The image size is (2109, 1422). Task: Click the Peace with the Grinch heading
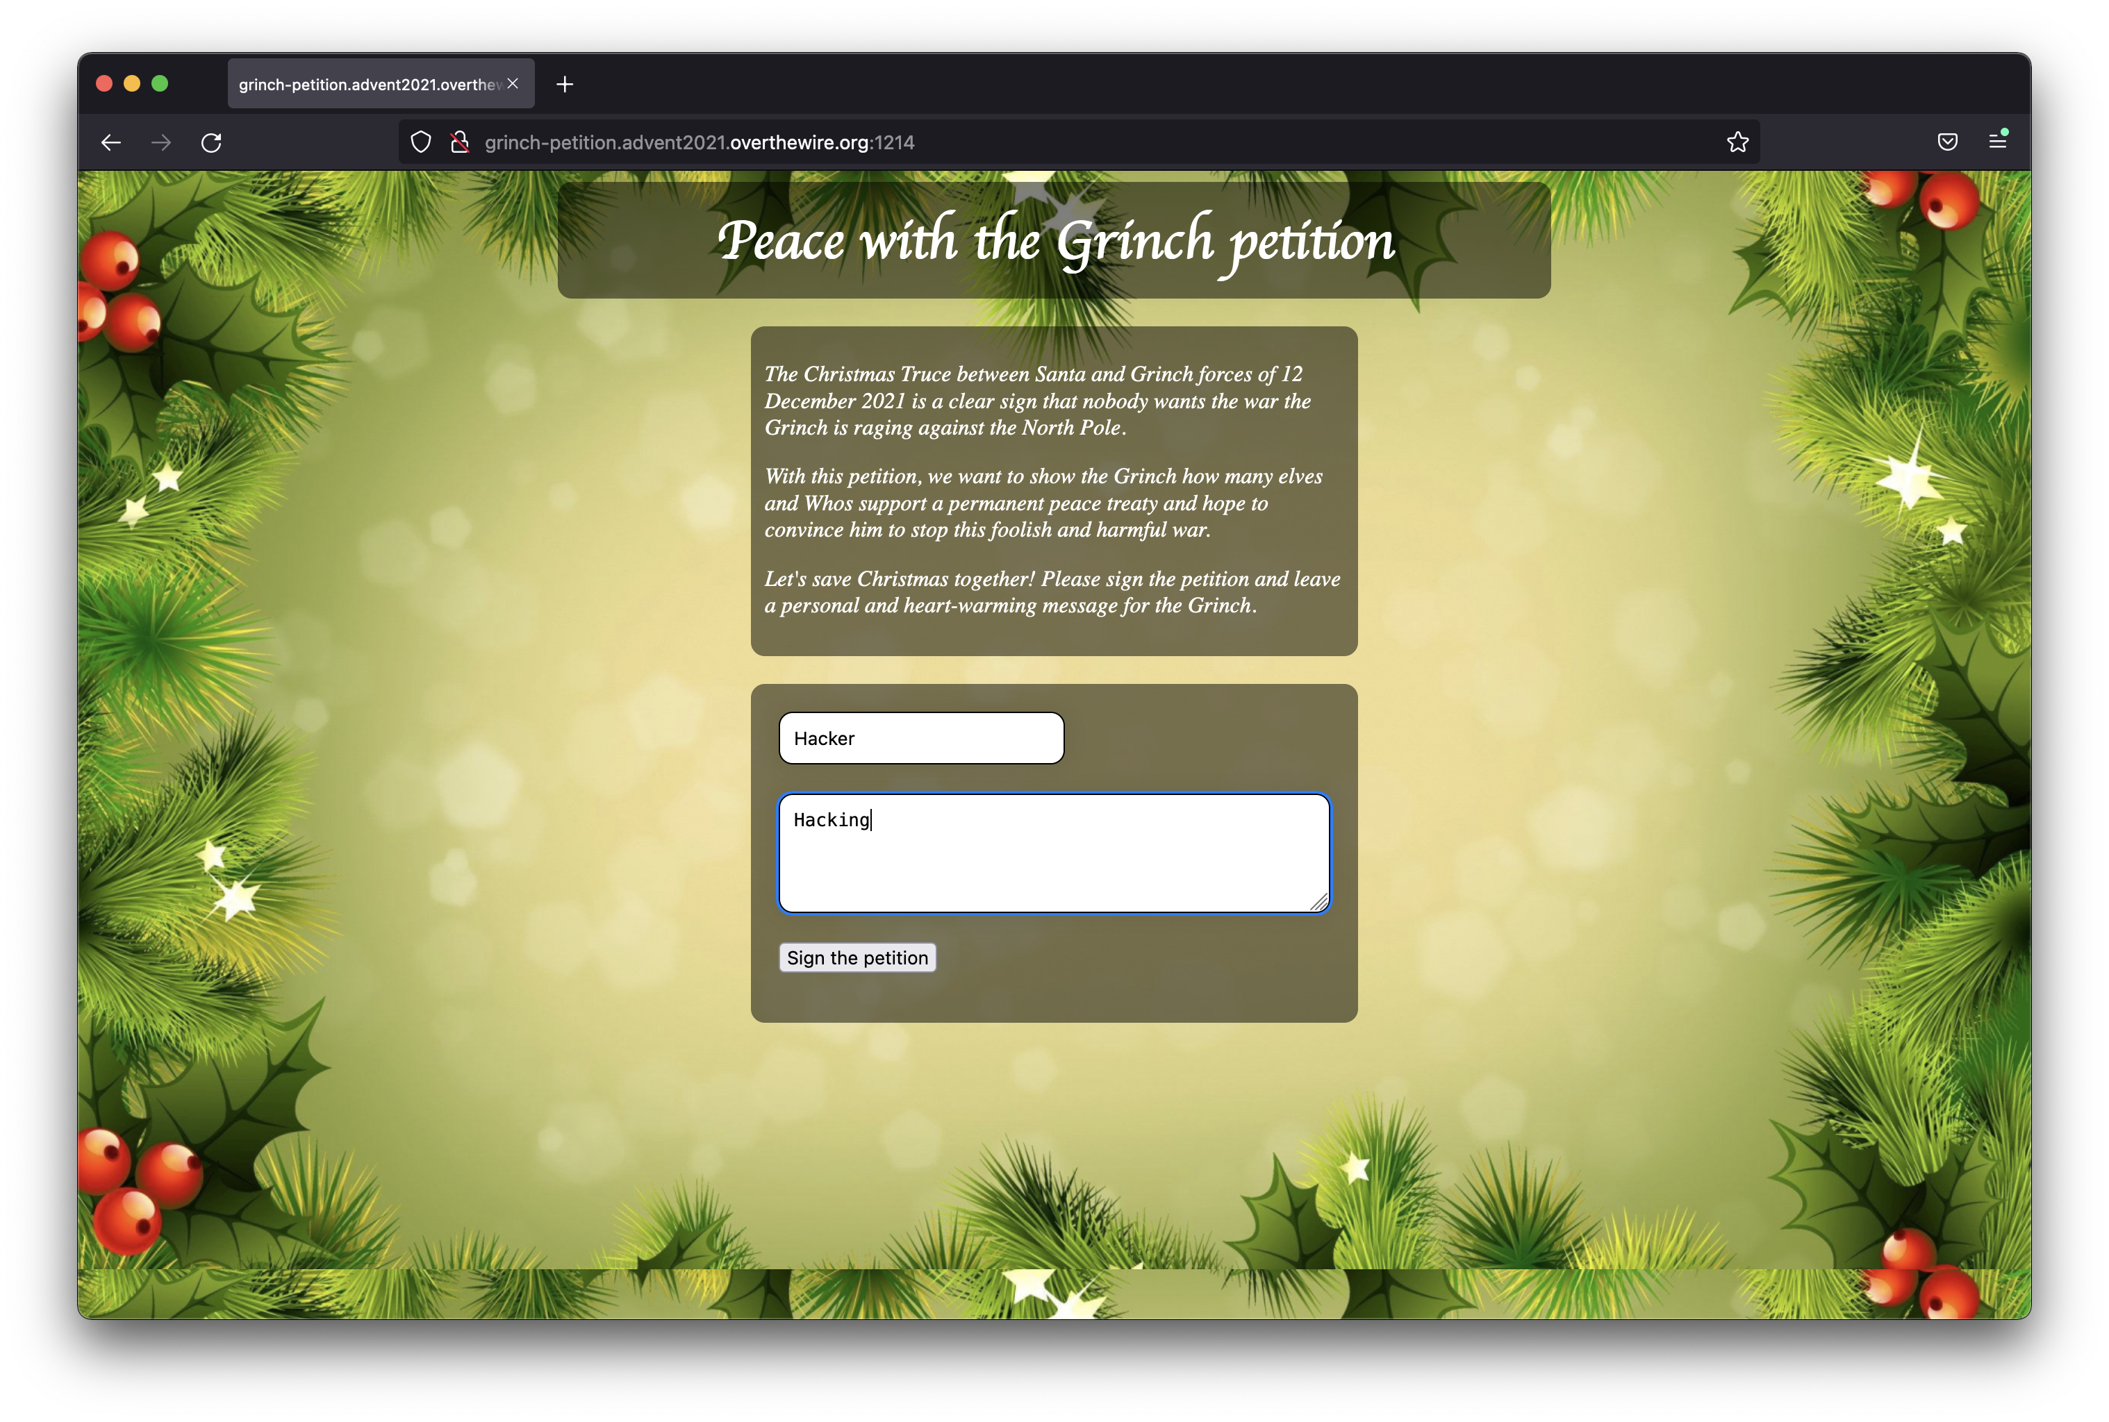(x=1055, y=241)
